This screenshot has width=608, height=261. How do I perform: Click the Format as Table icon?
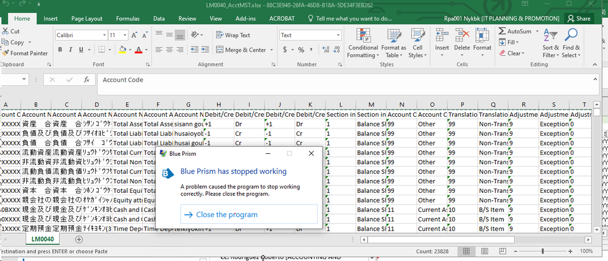pos(394,43)
